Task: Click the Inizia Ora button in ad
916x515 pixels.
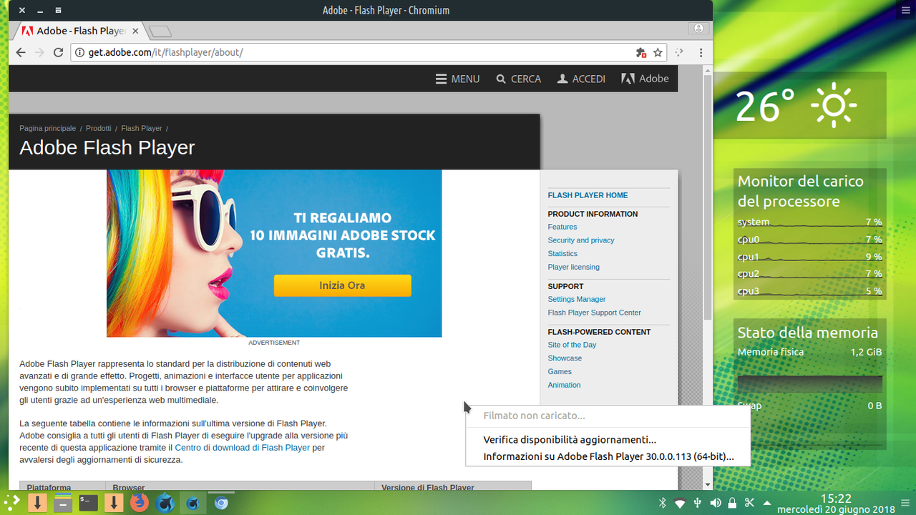Action: 342,285
